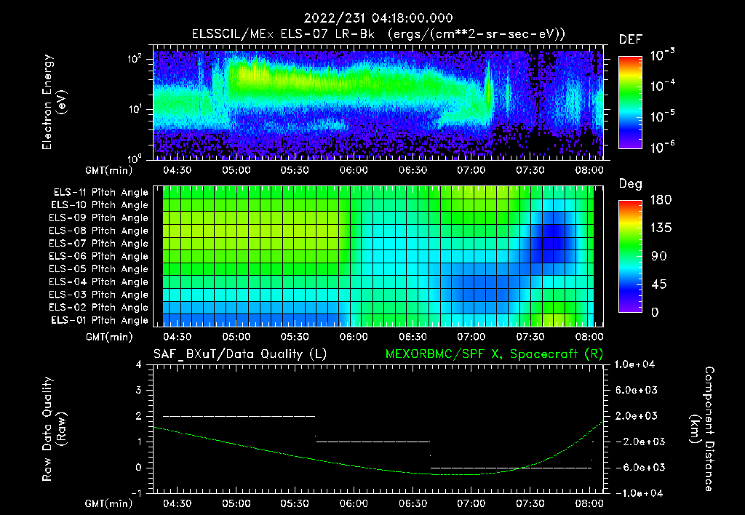This screenshot has height=515, width=745.
Task: Click the 07:30 label under the data quality plot
Action: click(x=530, y=503)
